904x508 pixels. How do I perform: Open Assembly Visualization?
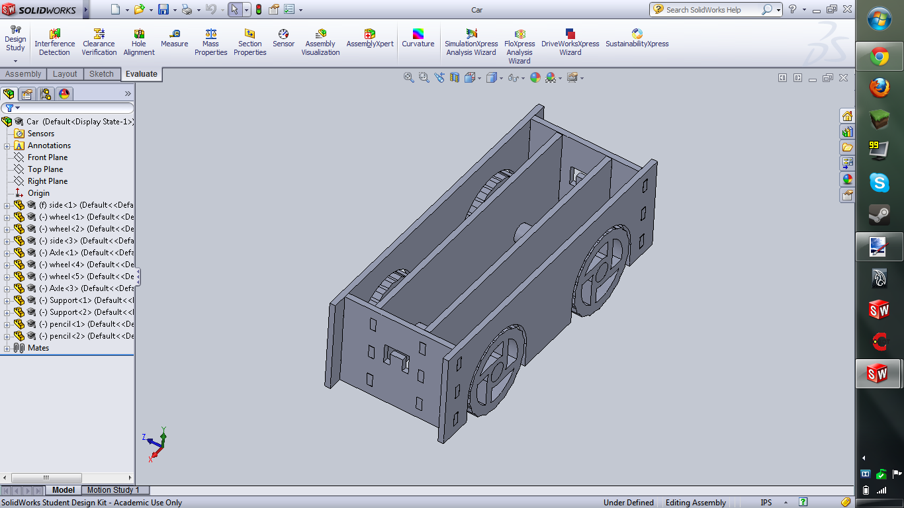click(x=320, y=42)
